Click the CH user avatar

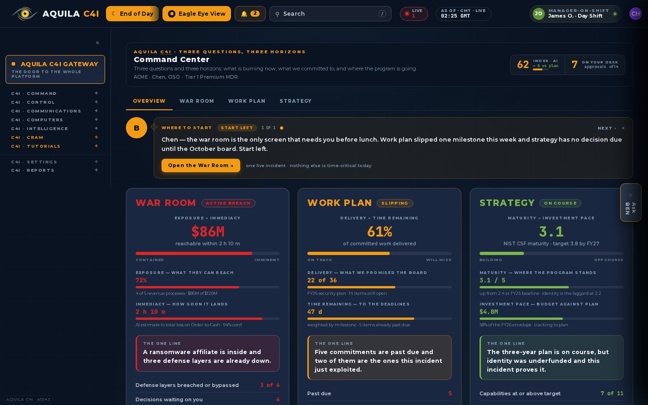point(636,14)
